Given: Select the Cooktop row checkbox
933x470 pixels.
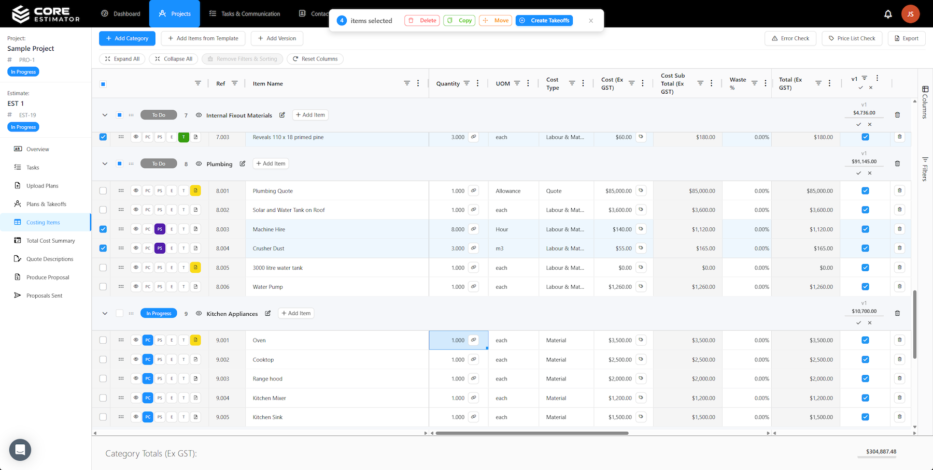Looking at the screenshot, I should (x=103, y=359).
